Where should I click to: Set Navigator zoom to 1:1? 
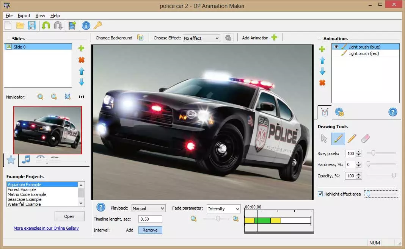82,97
